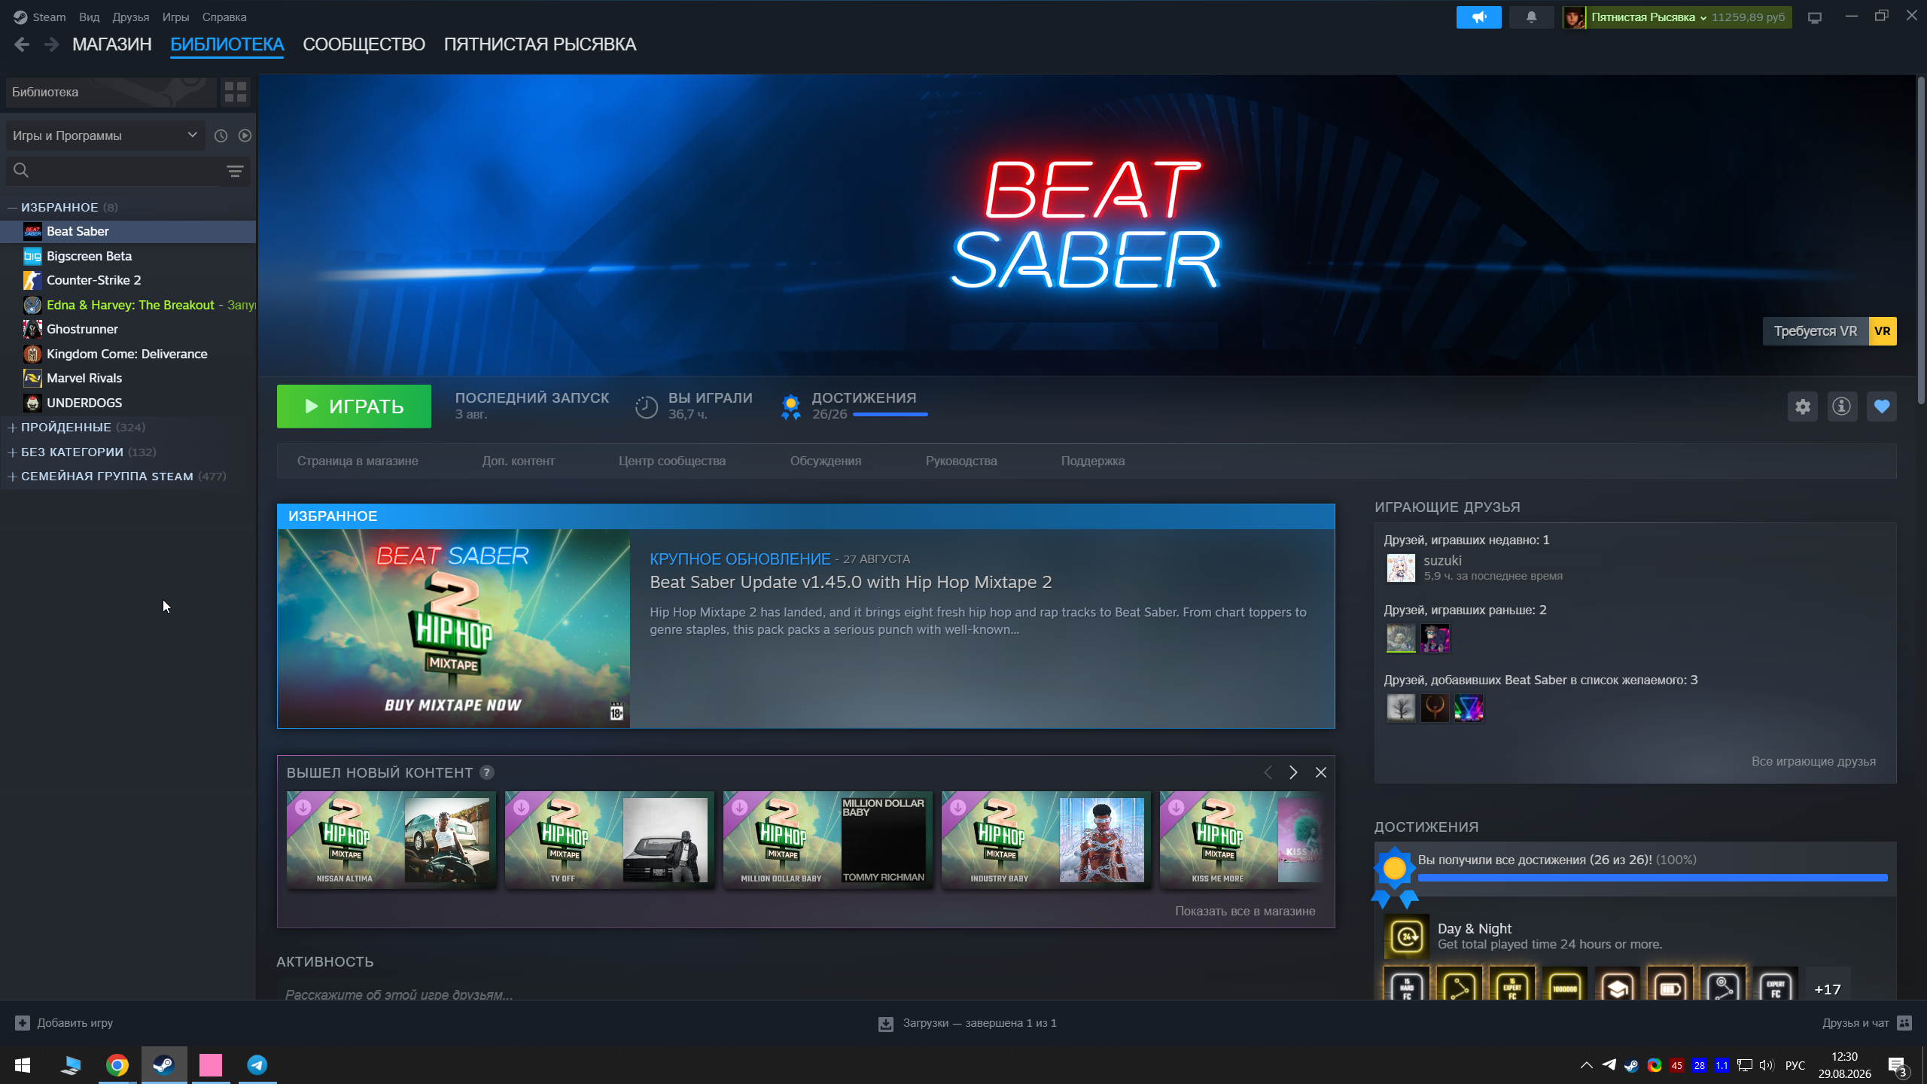1927x1084 pixels.
Task: Open the Игры и Программы dropdown
Action: click(105, 135)
